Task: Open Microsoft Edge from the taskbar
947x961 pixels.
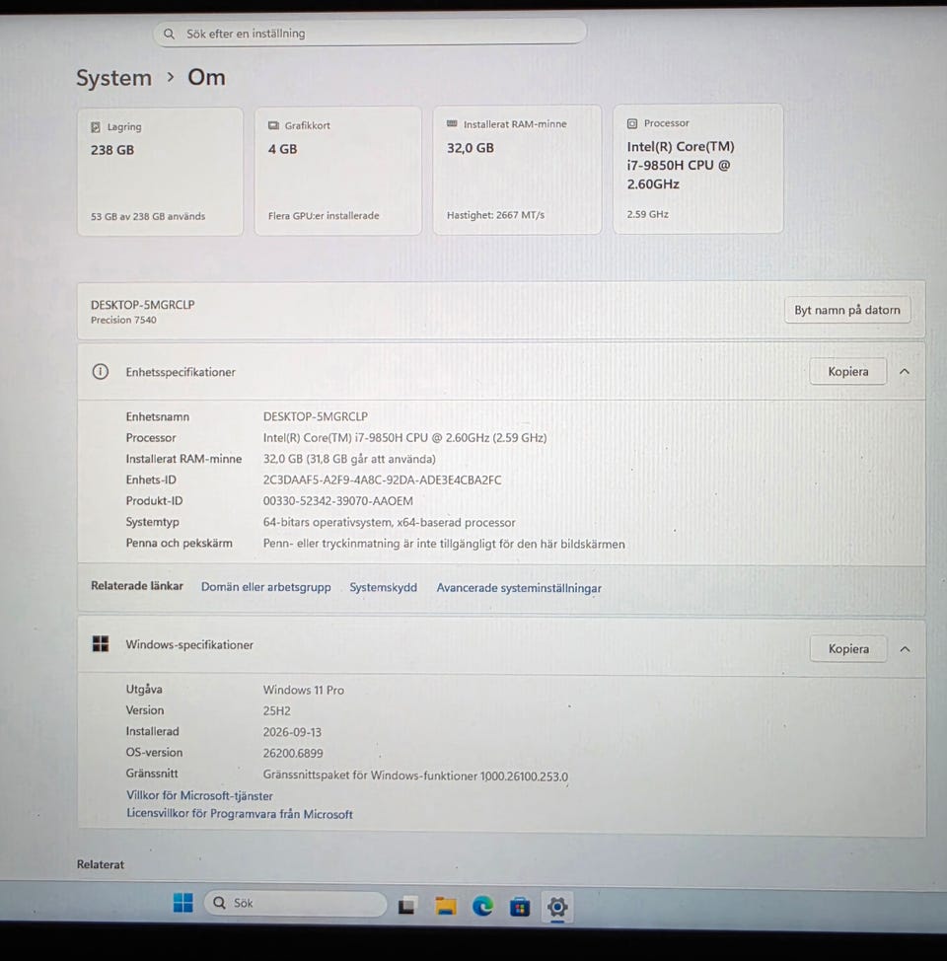Action: tap(483, 906)
